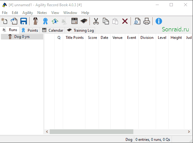Switch to the Calendar tab
The width and height of the screenshot is (193, 143).
tap(53, 30)
